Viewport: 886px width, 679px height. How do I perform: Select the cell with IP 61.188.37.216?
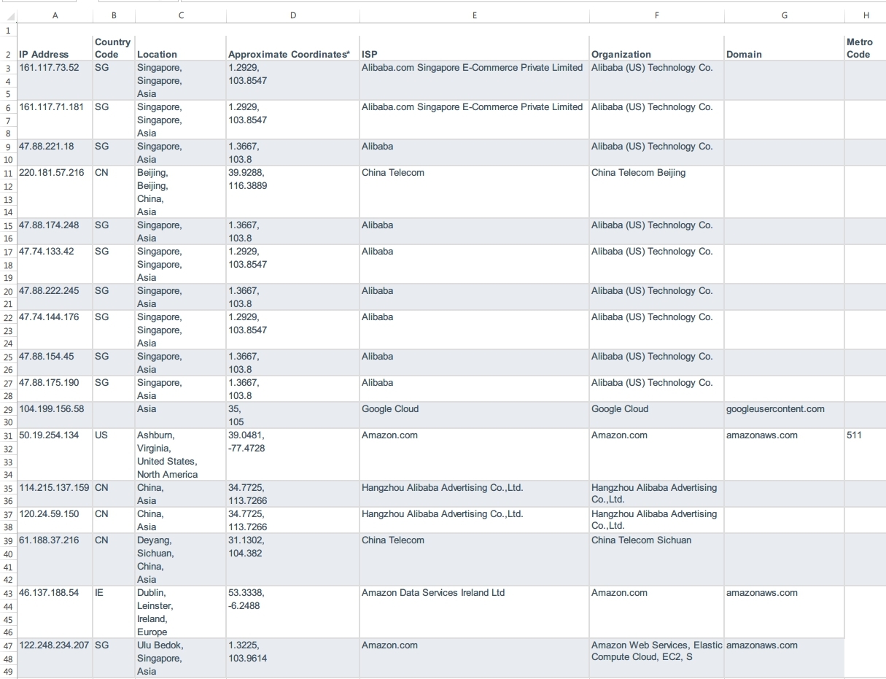coord(55,559)
